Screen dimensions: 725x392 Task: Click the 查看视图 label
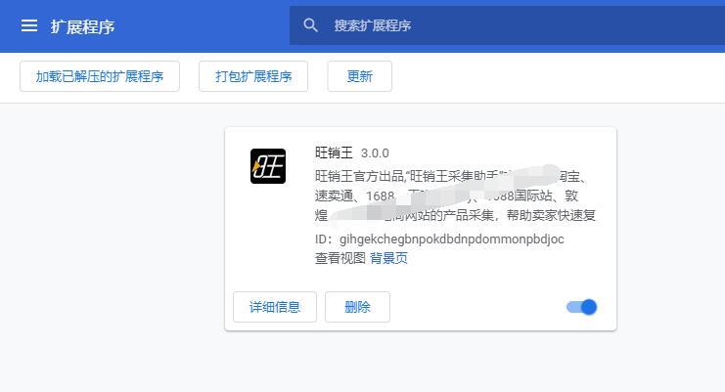[340, 258]
